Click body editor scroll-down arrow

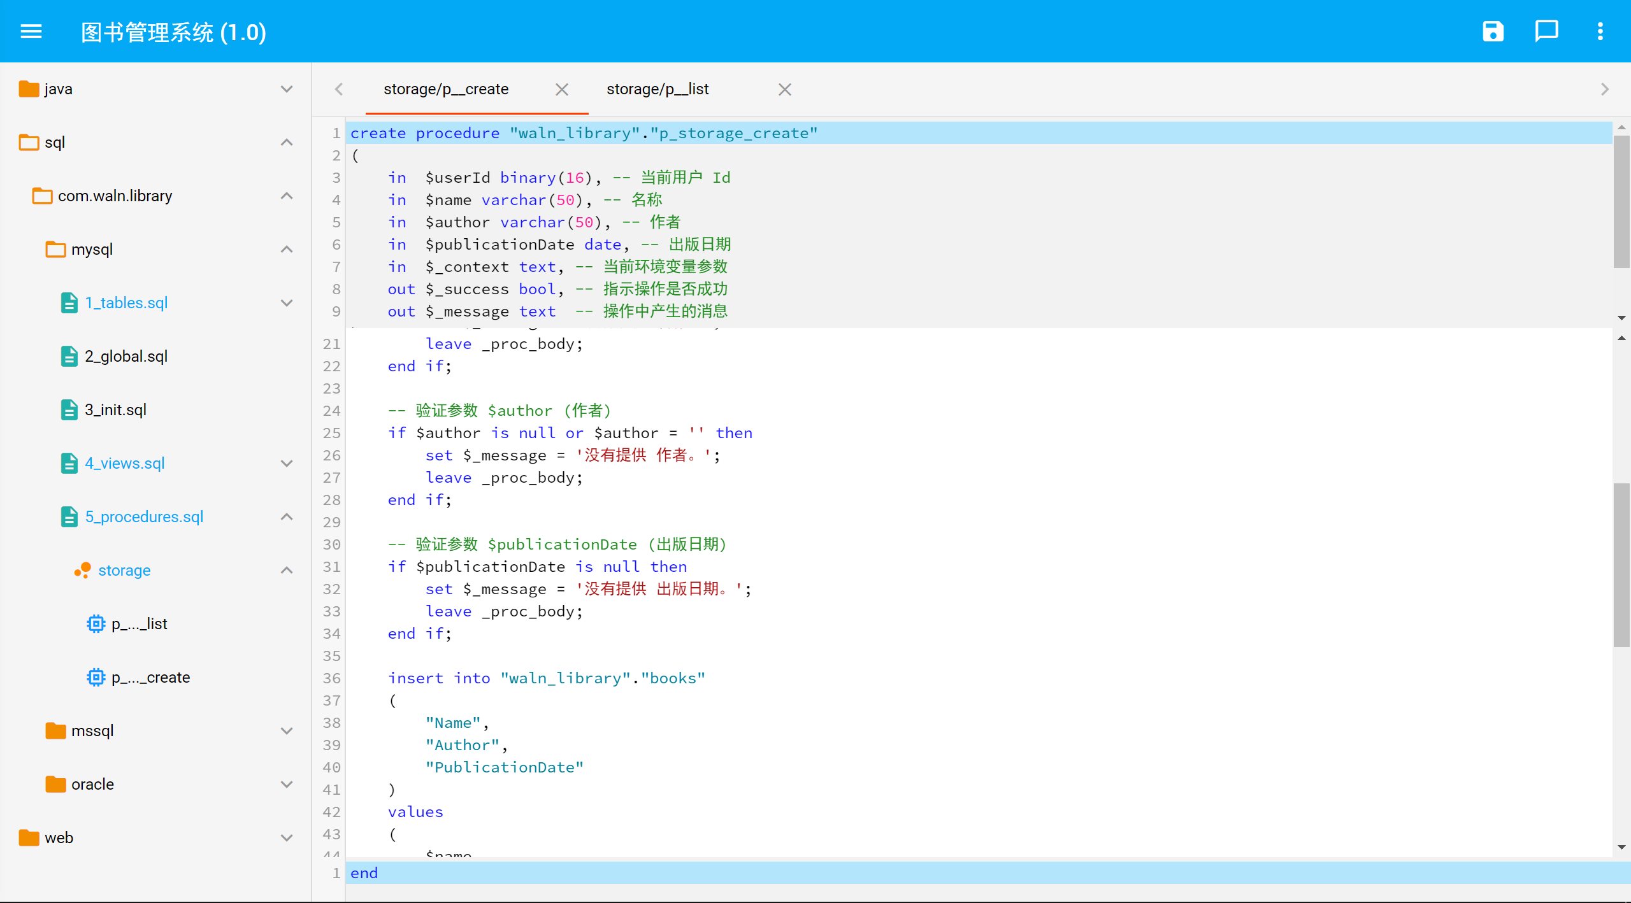click(x=1621, y=848)
